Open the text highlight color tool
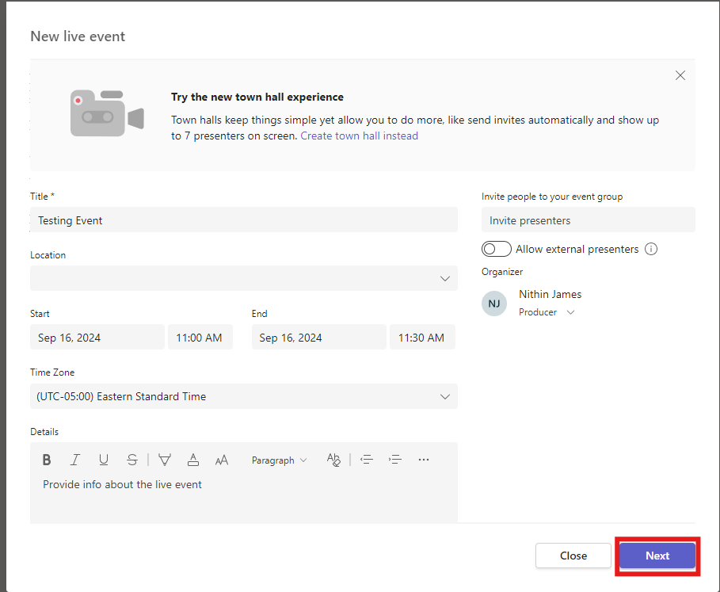The width and height of the screenshot is (720, 592). pyautogui.click(x=165, y=460)
